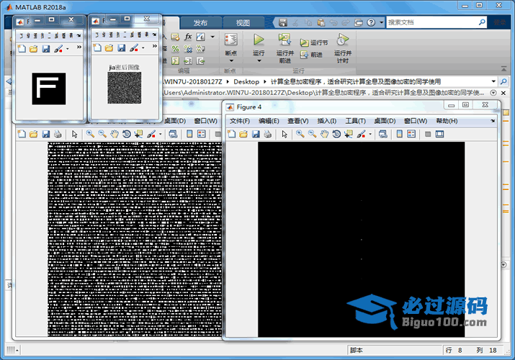Click the 前进 (Advance) button
Image resolution: width=515 pixels, height=360 pixels.
311,54
